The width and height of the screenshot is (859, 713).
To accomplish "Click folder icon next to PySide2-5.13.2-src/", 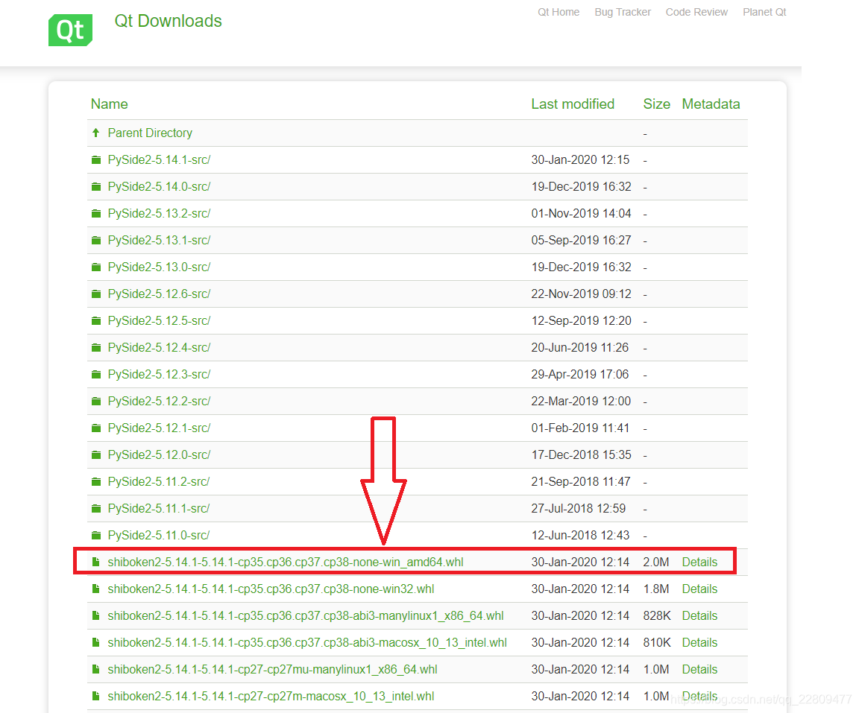I will [x=96, y=213].
